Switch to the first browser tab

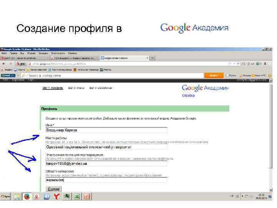(x=25, y=58)
